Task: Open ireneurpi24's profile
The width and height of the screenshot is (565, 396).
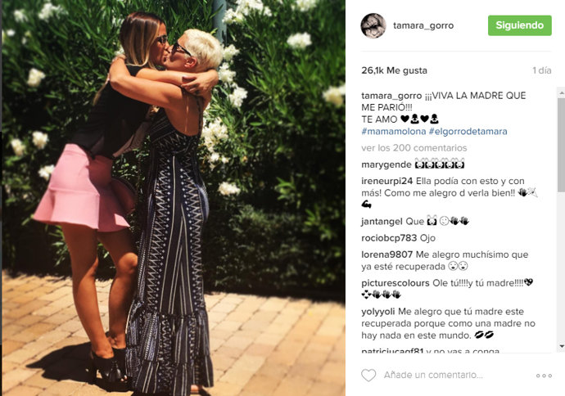Action: pyautogui.click(x=387, y=181)
